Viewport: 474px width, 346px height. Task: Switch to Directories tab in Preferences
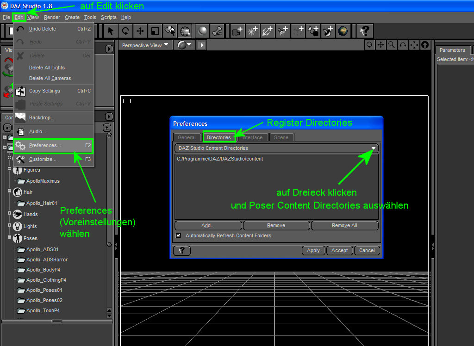pos(219,137)
